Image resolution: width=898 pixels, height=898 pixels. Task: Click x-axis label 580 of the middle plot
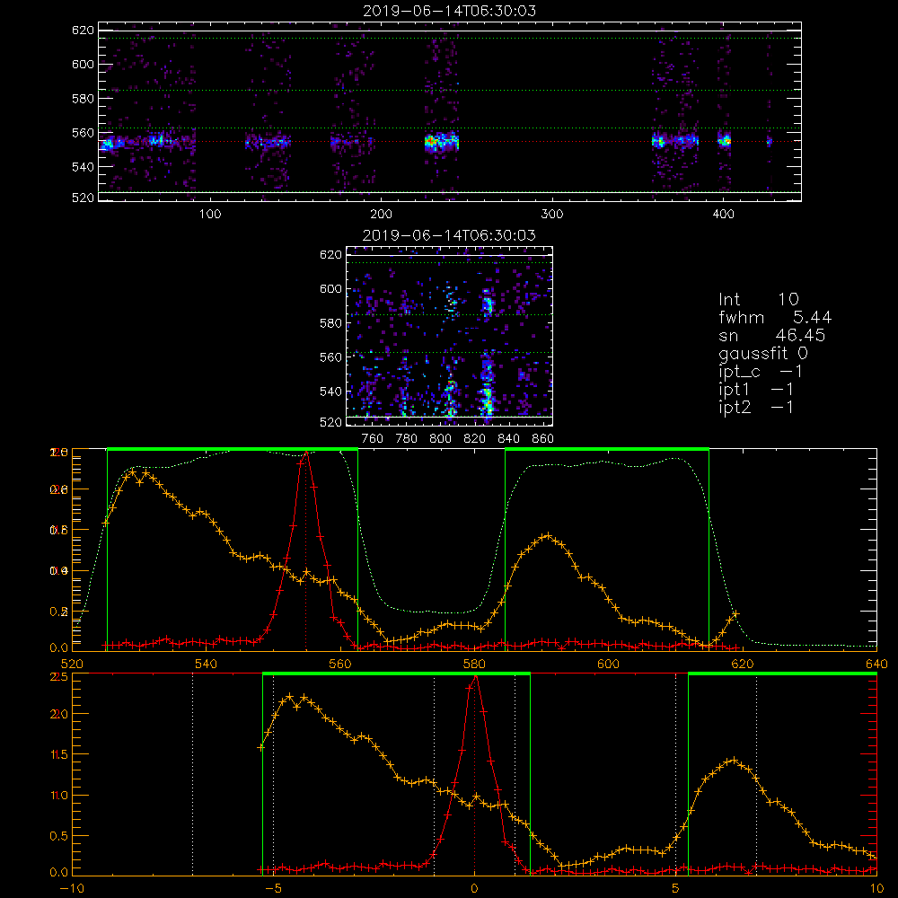(x=474, y=664)
